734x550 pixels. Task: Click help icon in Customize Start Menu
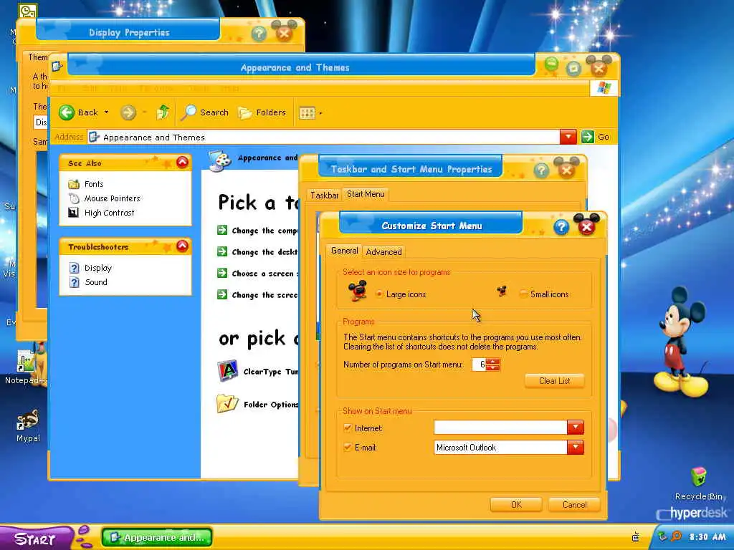click(x=561, y=227)
